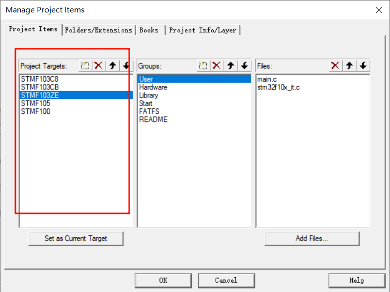
Task: Select the Library group
Action: click(x=194, y=96)
